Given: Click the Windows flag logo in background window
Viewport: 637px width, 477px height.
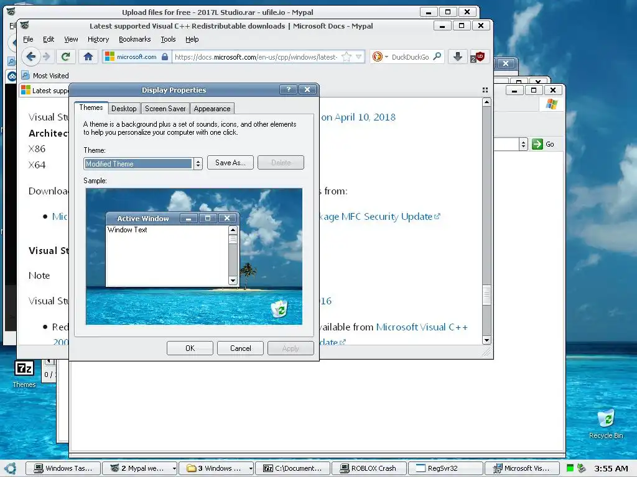Looking at the screenshot, I should 551,104.
